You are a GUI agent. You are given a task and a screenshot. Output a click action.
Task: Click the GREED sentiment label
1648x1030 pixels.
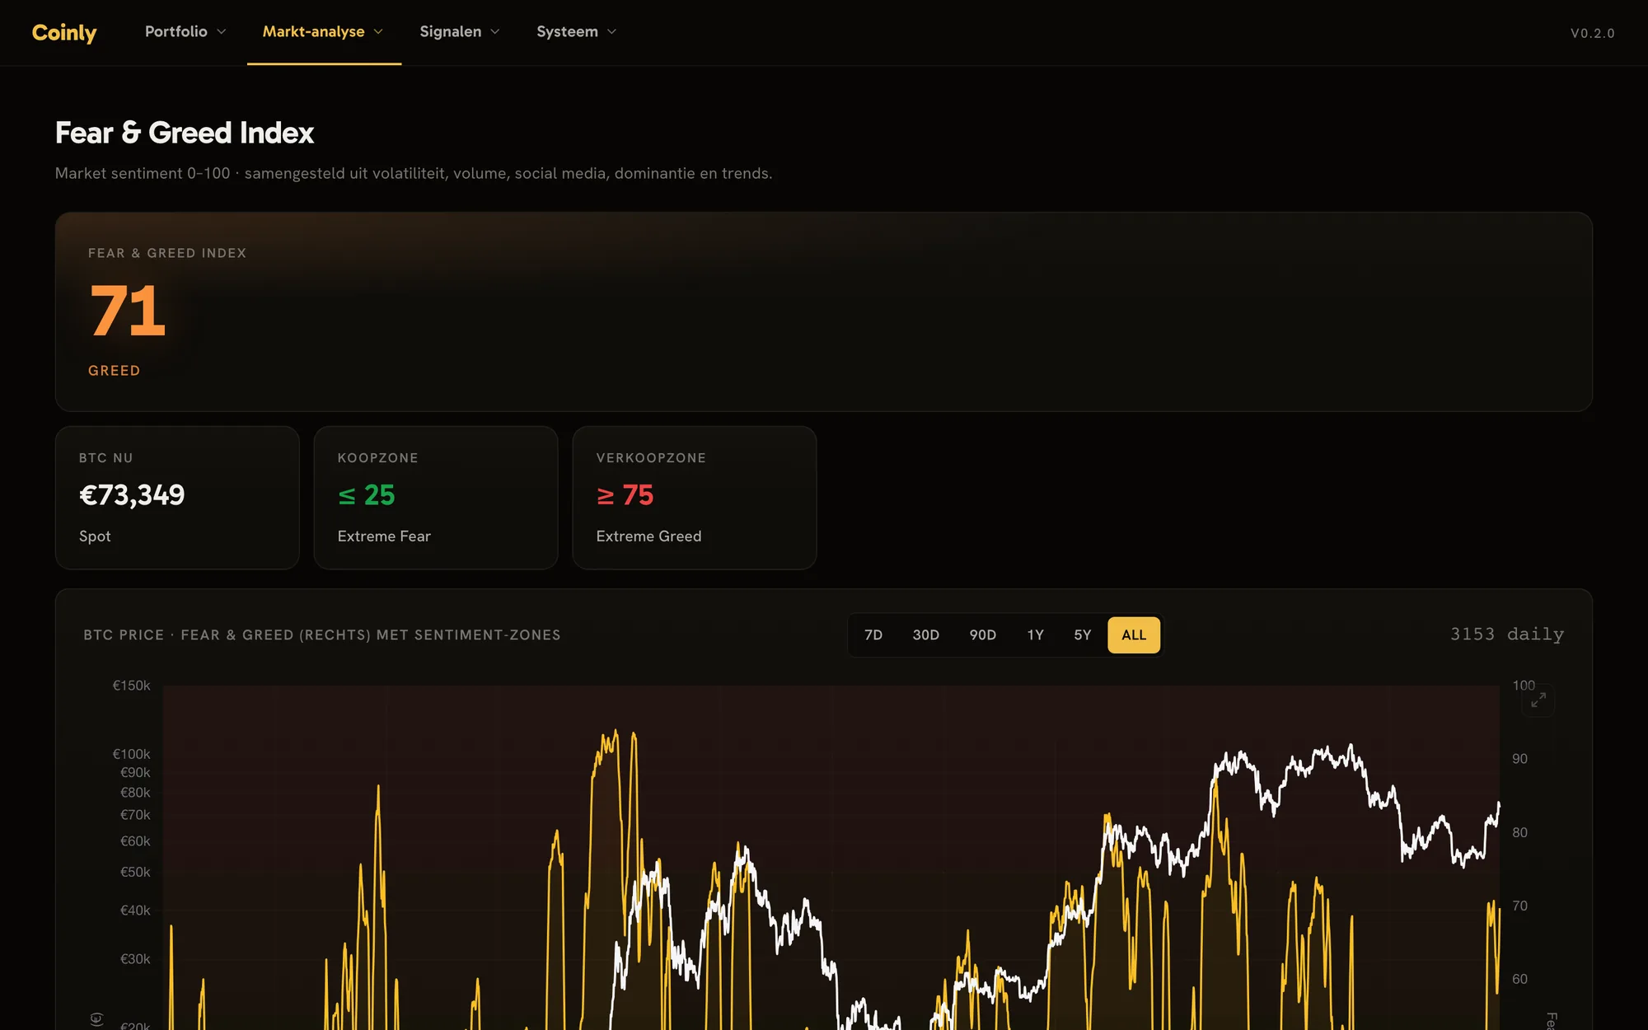pyautogui.click(x=114, y=371)
